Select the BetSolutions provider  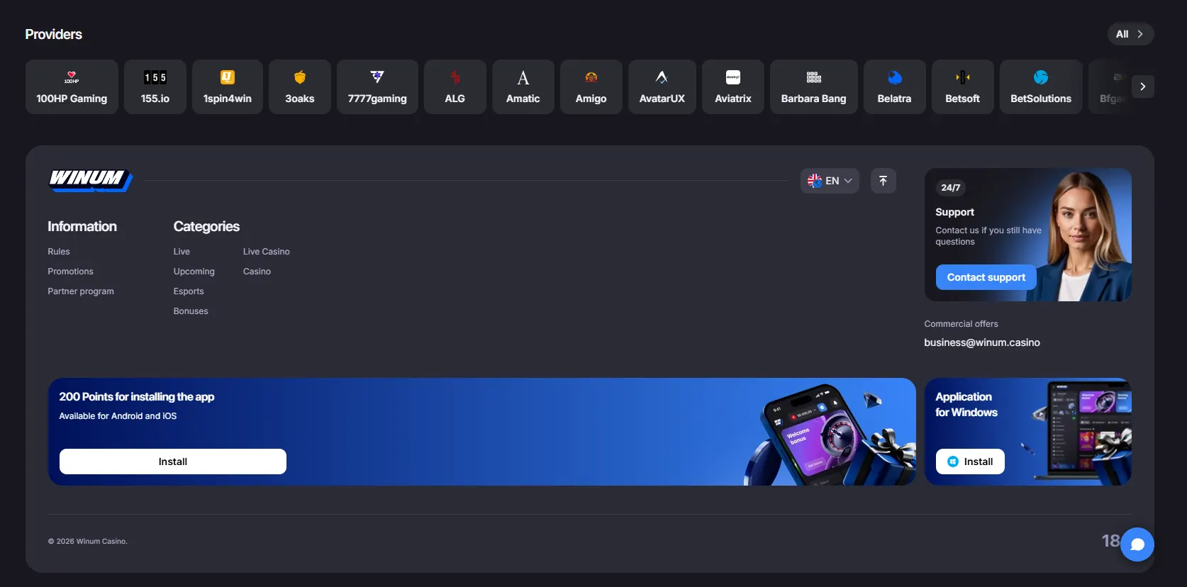(x=1041, y=86)
